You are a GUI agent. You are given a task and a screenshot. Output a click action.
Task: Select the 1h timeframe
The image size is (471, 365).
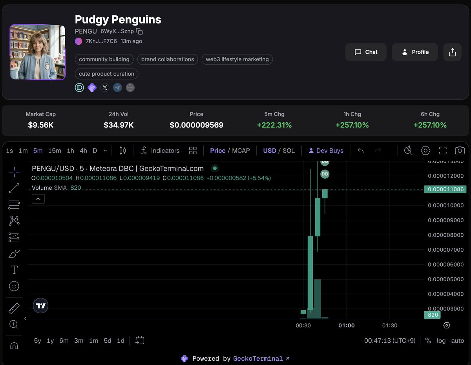coord(70,151)
